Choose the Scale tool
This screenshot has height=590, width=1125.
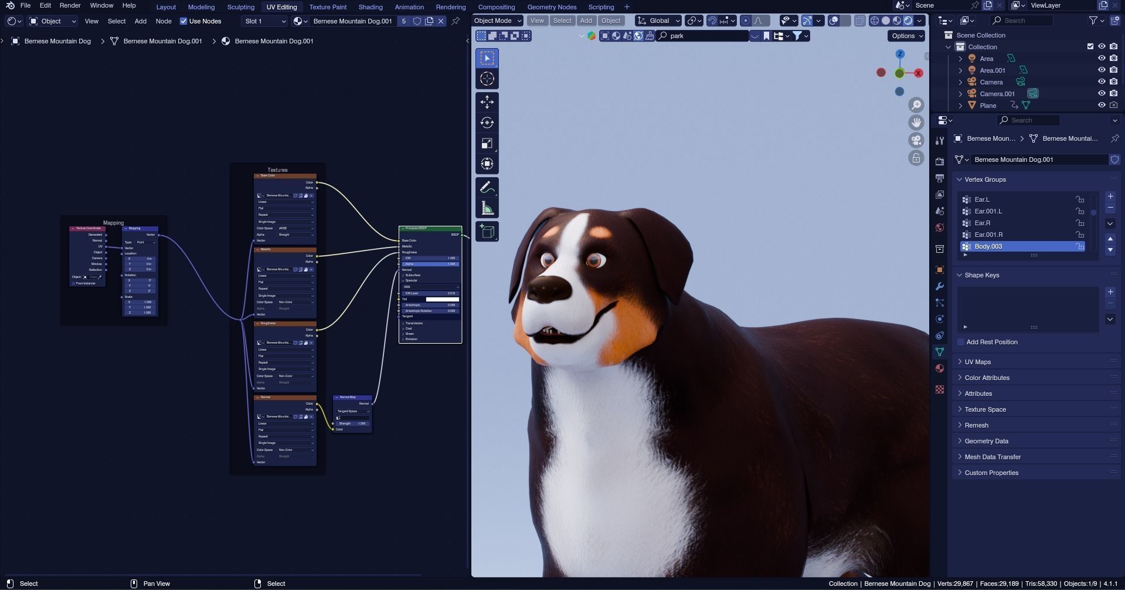(487, 143)
